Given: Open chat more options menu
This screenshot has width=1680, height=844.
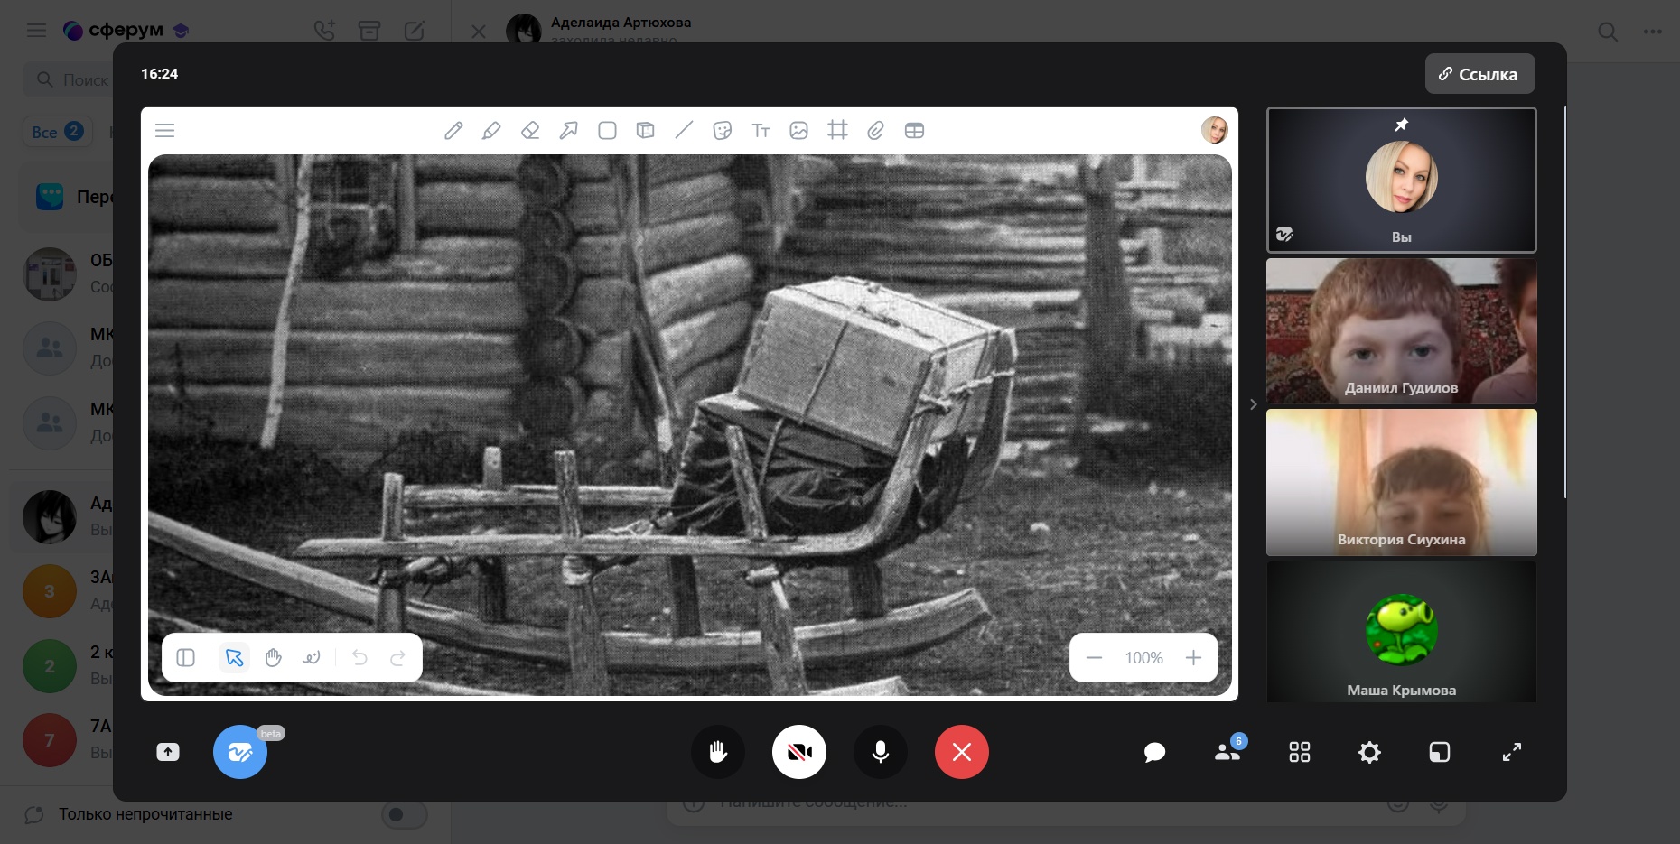Looking at the screenshot, I should 1653,32.
